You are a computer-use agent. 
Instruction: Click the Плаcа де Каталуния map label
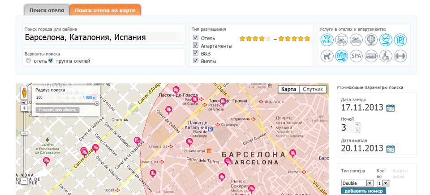coord(196,125)
